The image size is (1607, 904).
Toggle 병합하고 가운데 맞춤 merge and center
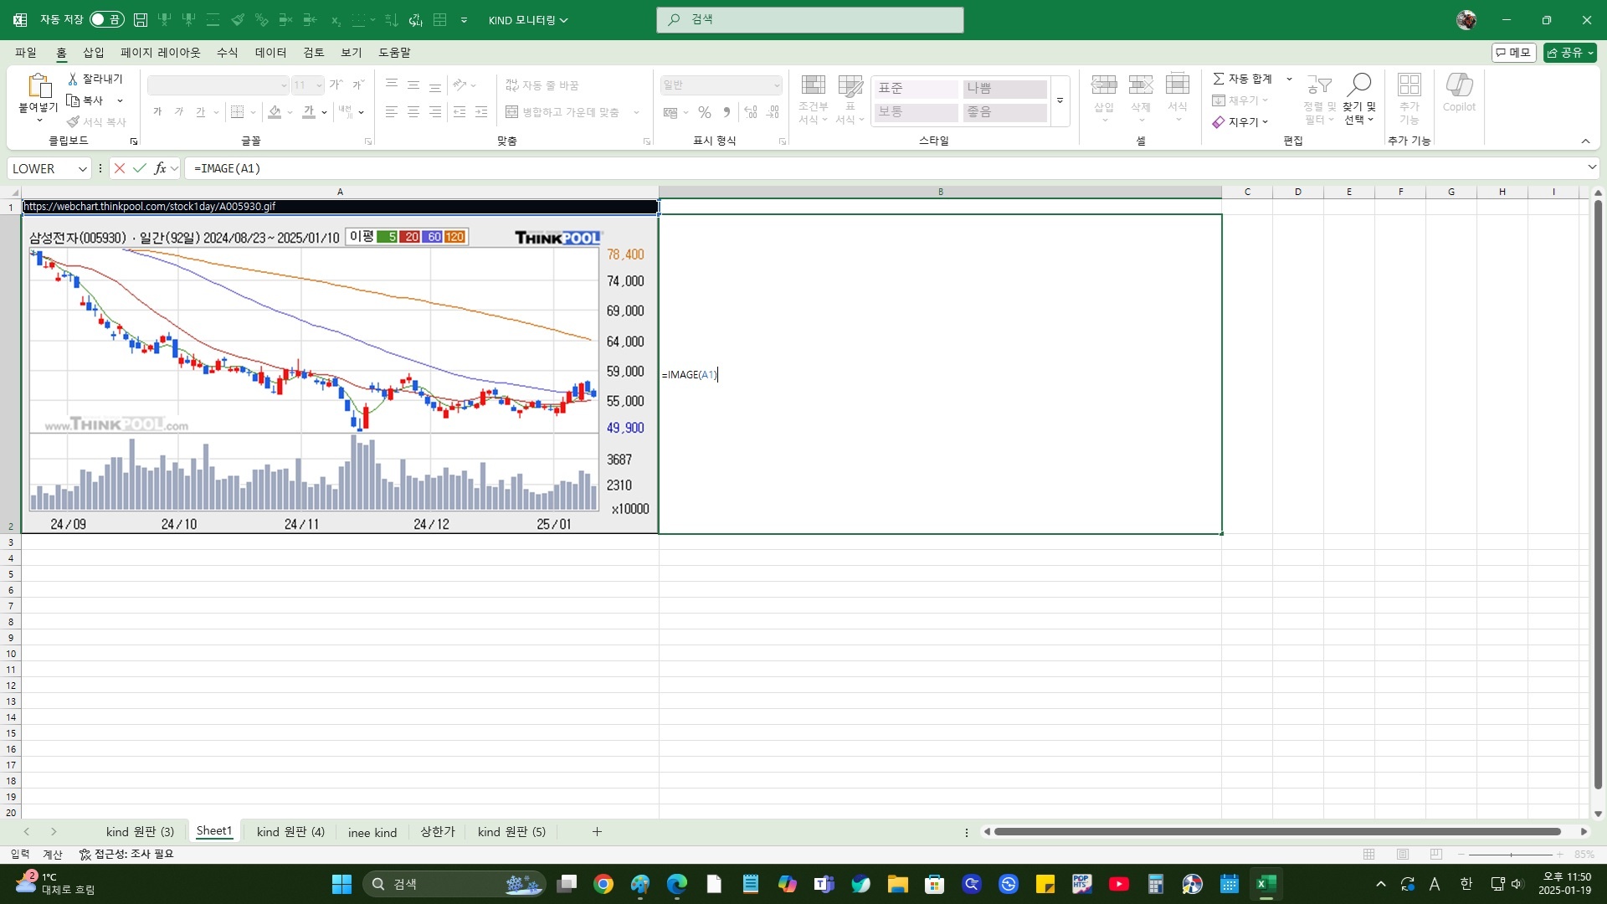562,112
